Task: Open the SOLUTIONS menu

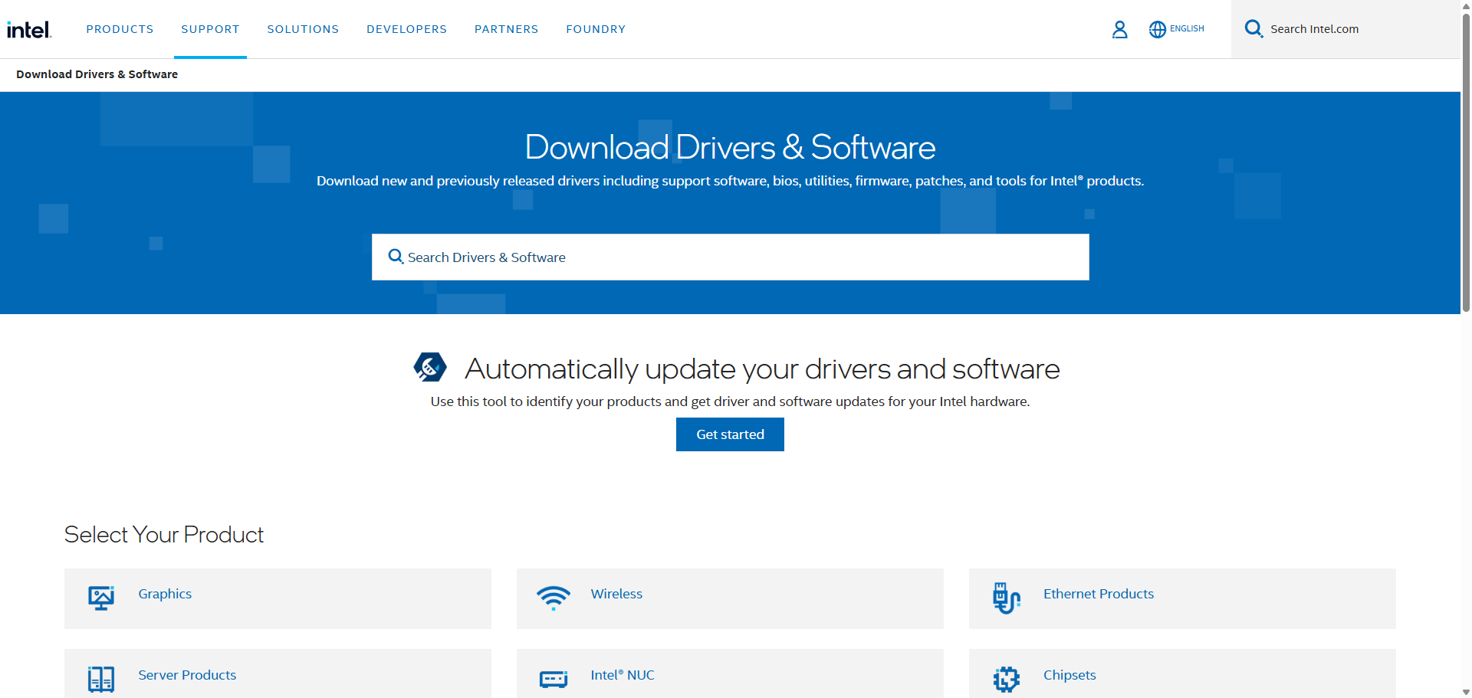Action: pyautogui.click(x=303, y=29)
